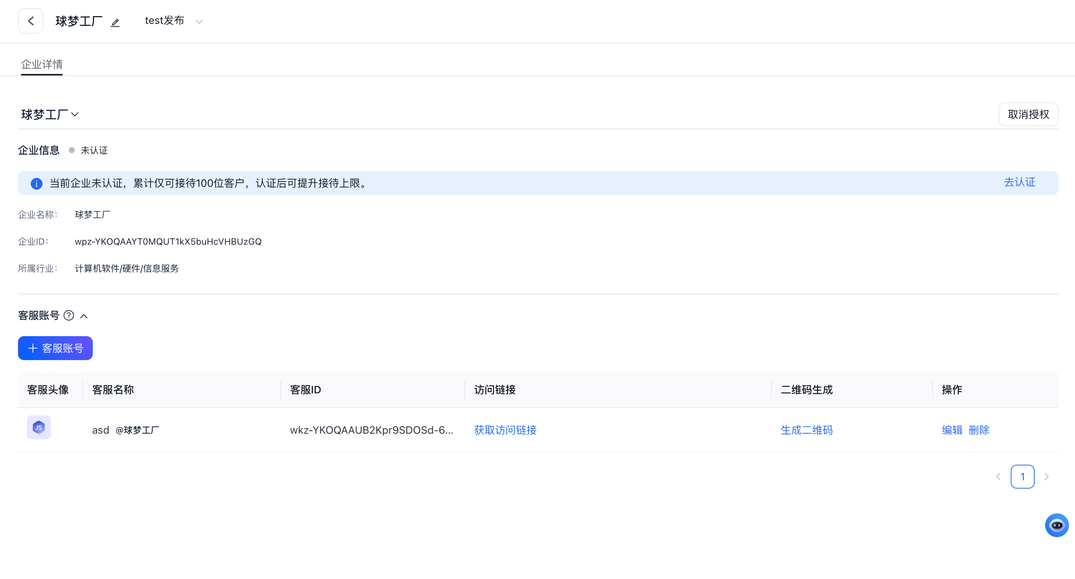
Task: Click the pencil icon to rename 球梦工厂
Action: pos(115,22)
